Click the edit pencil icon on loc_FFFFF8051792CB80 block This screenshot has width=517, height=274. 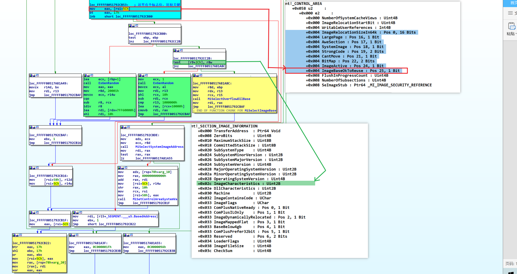133,26
